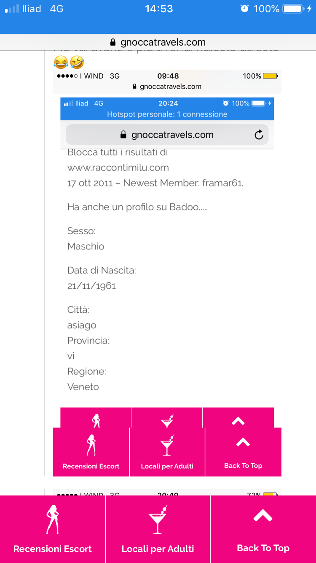The height and width of the screenshot is (563, 316).
Task: Click the rolling-on-floor laughing emoji
Action: click(77, 63)
